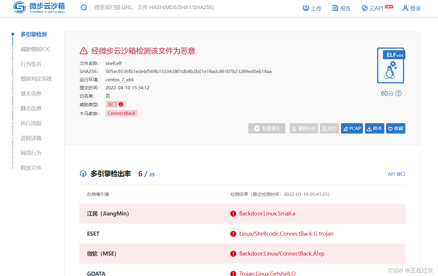
Task: Click the 重新分析 reanalyze button
Action: [304, 129]
